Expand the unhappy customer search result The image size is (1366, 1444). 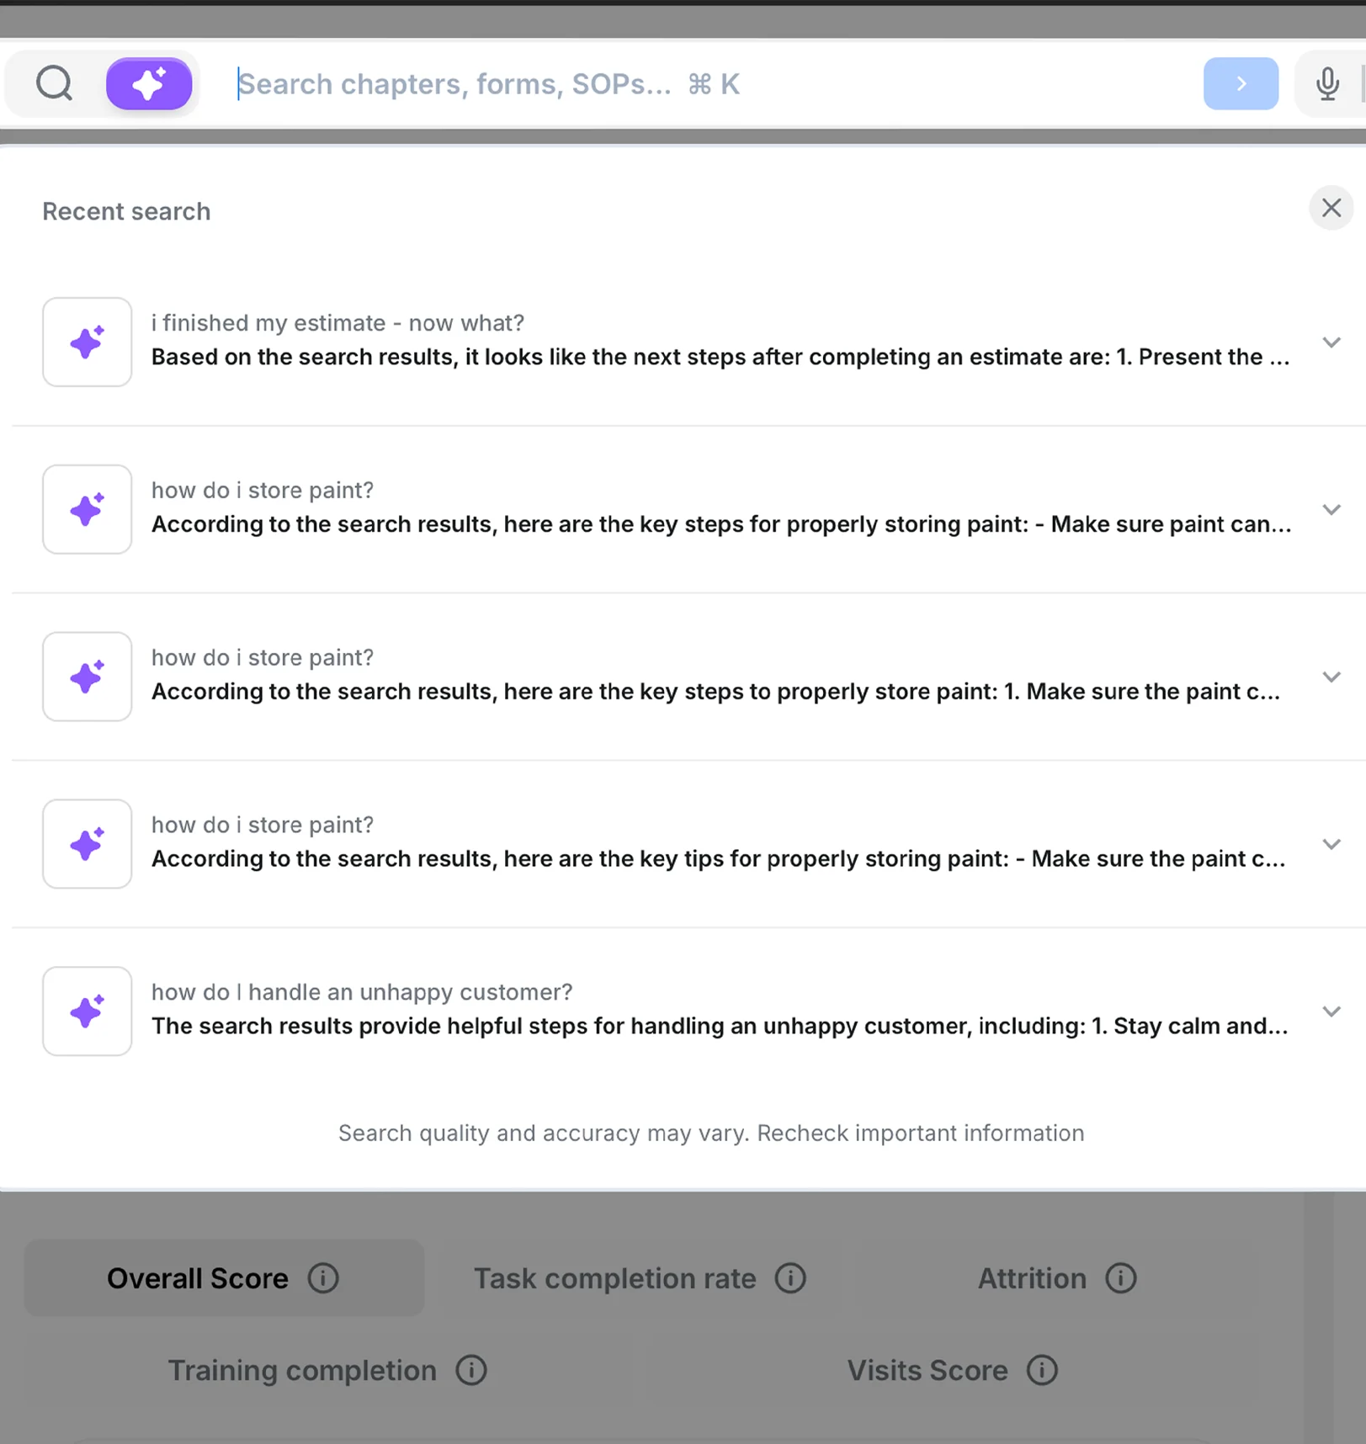coord(1331,1011)
